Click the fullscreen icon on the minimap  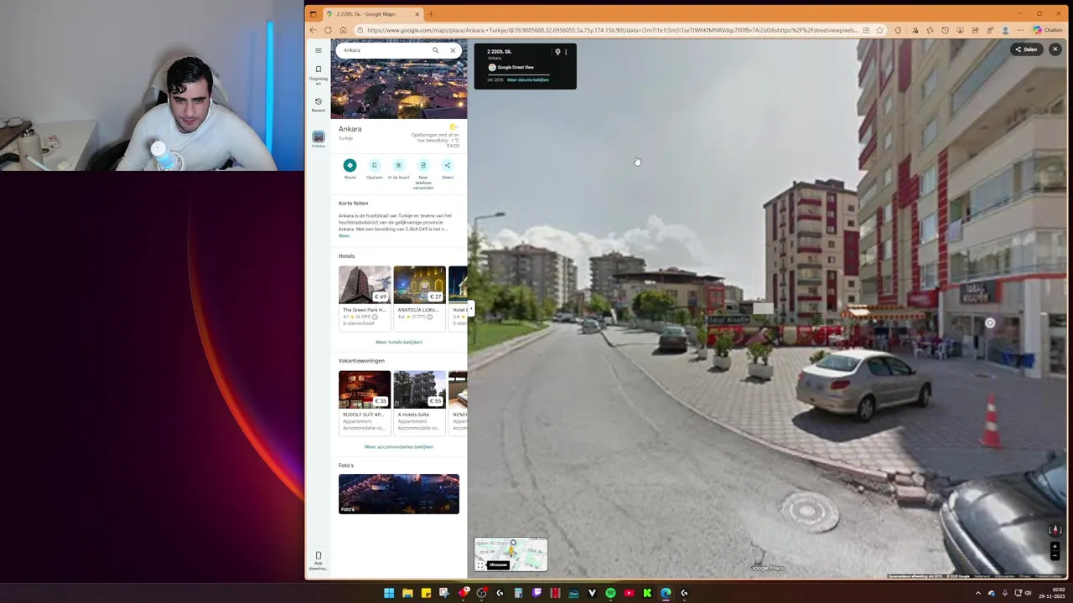click(x=480, y=565)
